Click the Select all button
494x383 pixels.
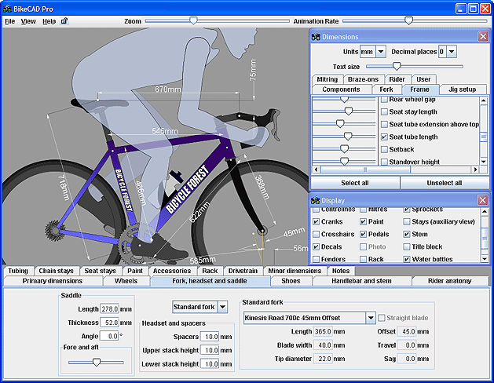tap(355, 182)
